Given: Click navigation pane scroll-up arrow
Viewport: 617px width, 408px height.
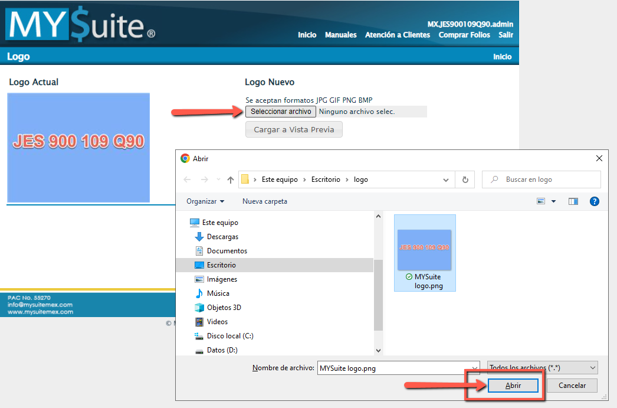Looking at the screenshot, I should pyautogui.click(x=378, y=216).
